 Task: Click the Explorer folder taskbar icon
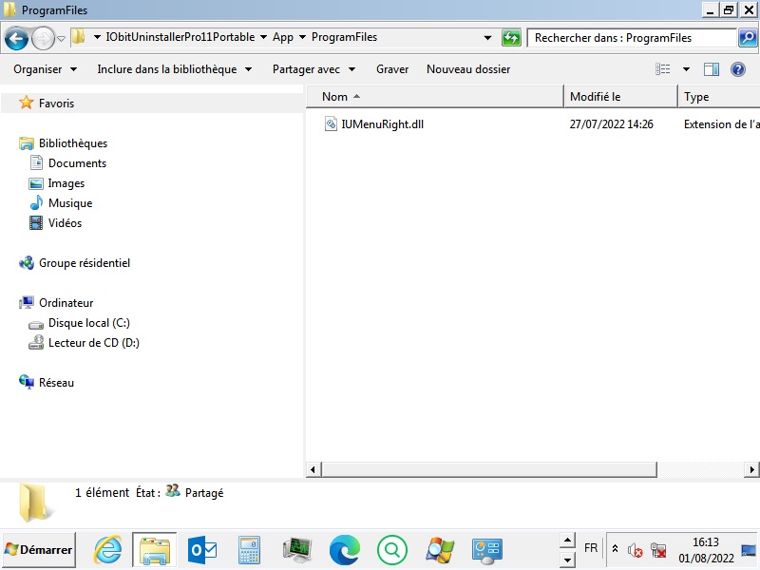pos(154,550)
